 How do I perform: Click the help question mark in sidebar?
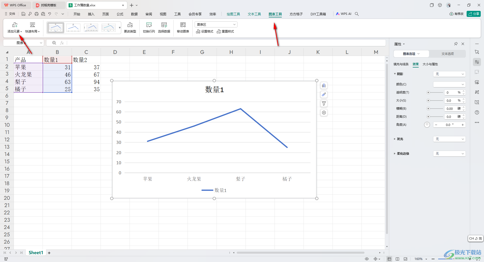(477, 112)
